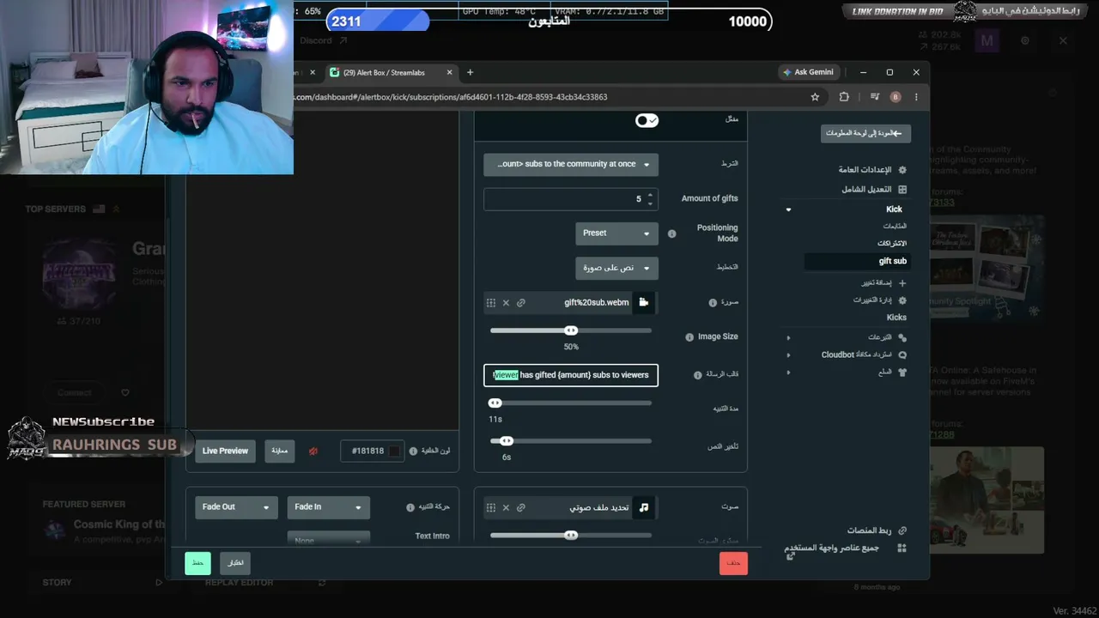Bookmark this page with the star icon

click(x=815, y=97)
